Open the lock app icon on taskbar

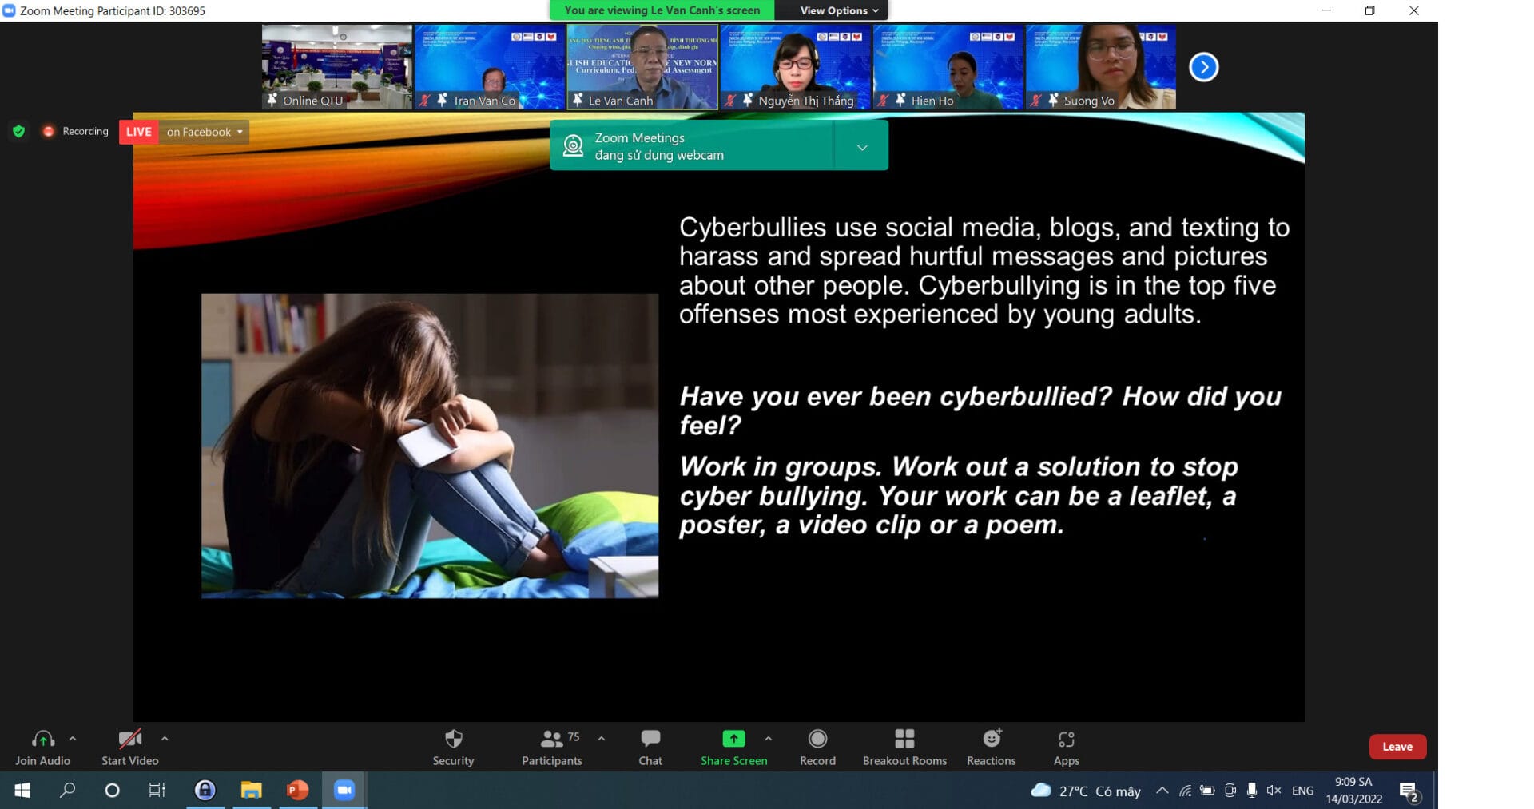click(x=205, y=790)
